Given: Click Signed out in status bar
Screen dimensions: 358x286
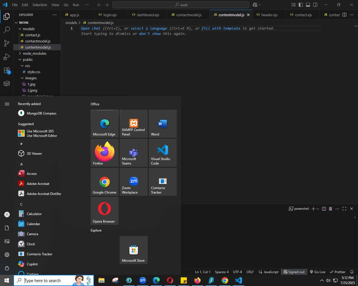Looking at the screenshot, I should coord(294,272).
